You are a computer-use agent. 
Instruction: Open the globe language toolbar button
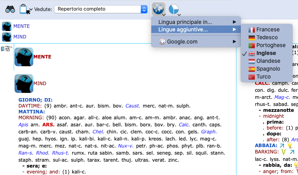(158, 9)
